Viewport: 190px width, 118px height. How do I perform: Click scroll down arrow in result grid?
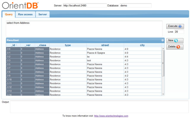[x=163, y=94]
